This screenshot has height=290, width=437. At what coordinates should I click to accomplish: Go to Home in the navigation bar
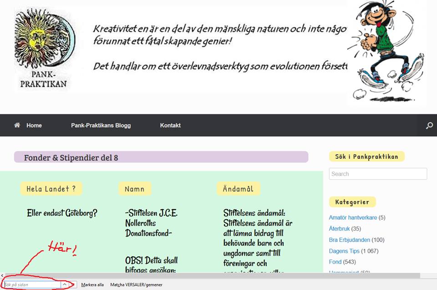(34, 125)
